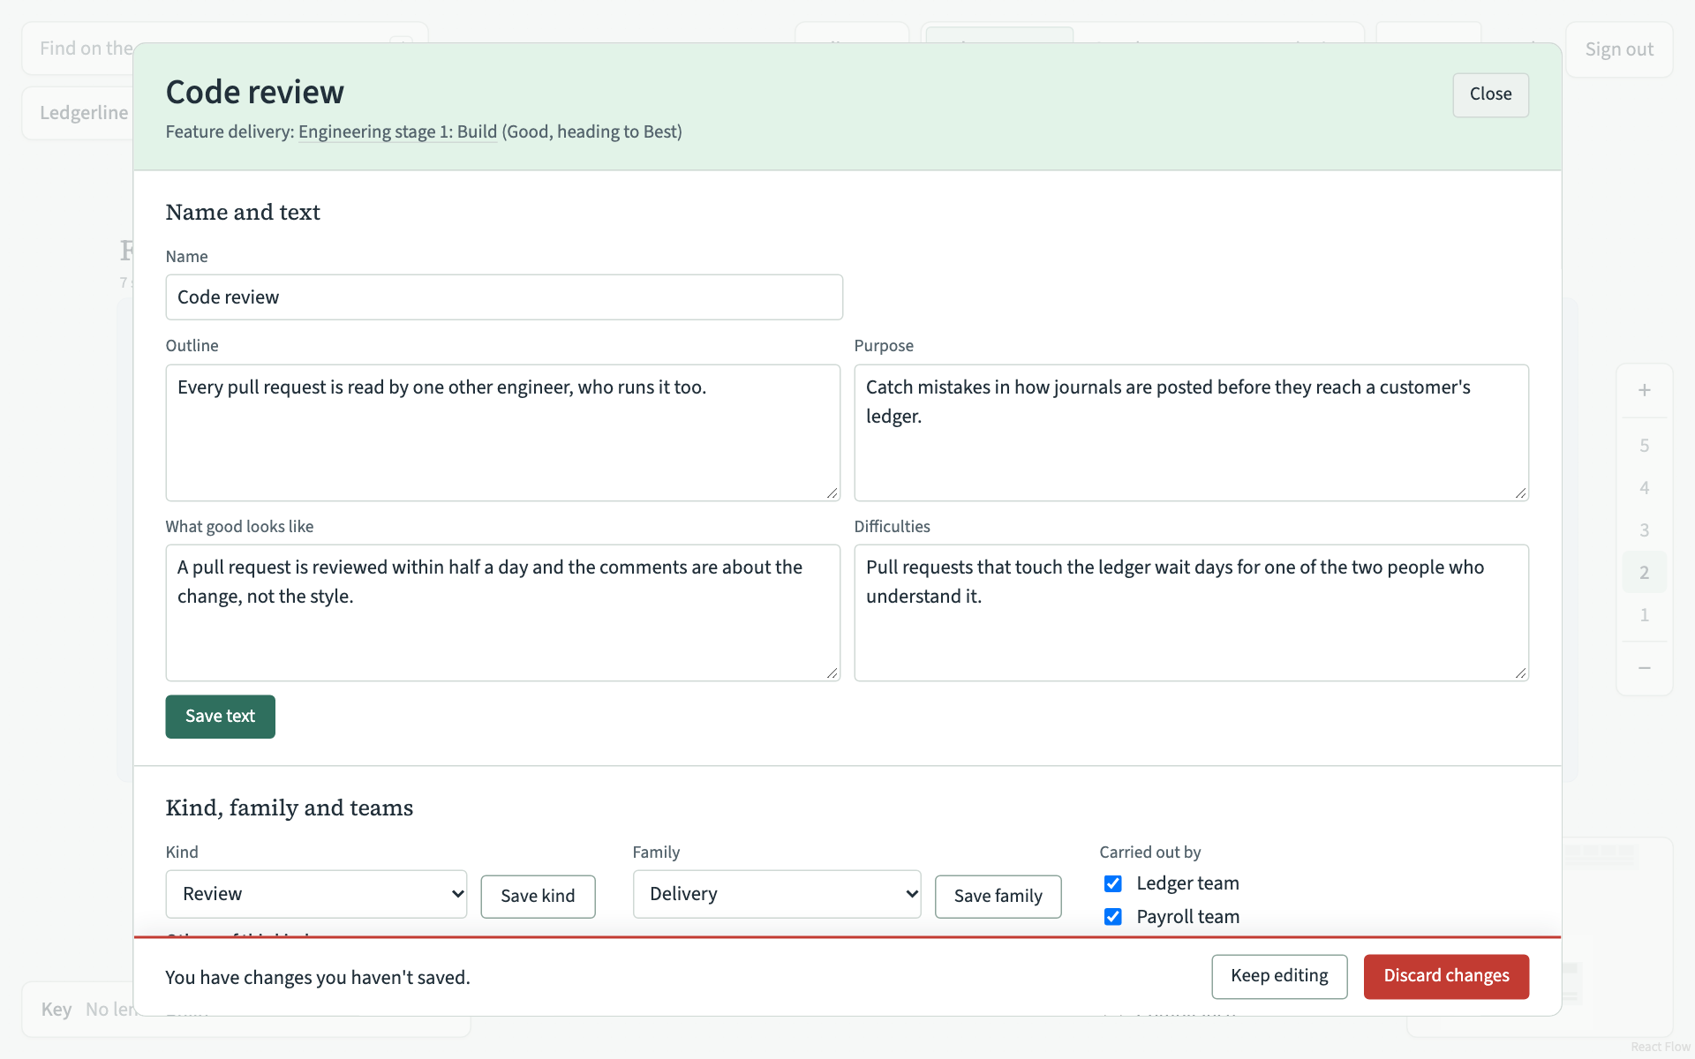Image resolution: width=1695 pixels, height=1059 pixels.
Task: Discard changes with the red button
Action: (1446, 976)
